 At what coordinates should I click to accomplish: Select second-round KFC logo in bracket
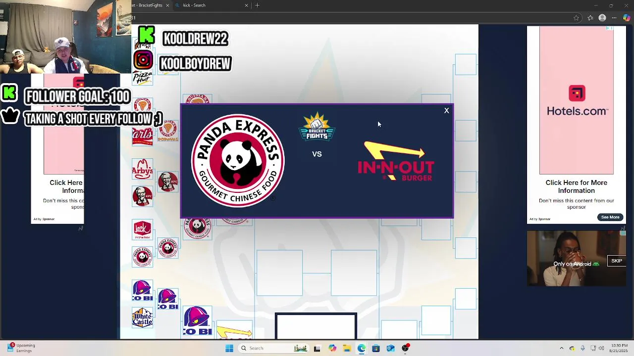168,182
